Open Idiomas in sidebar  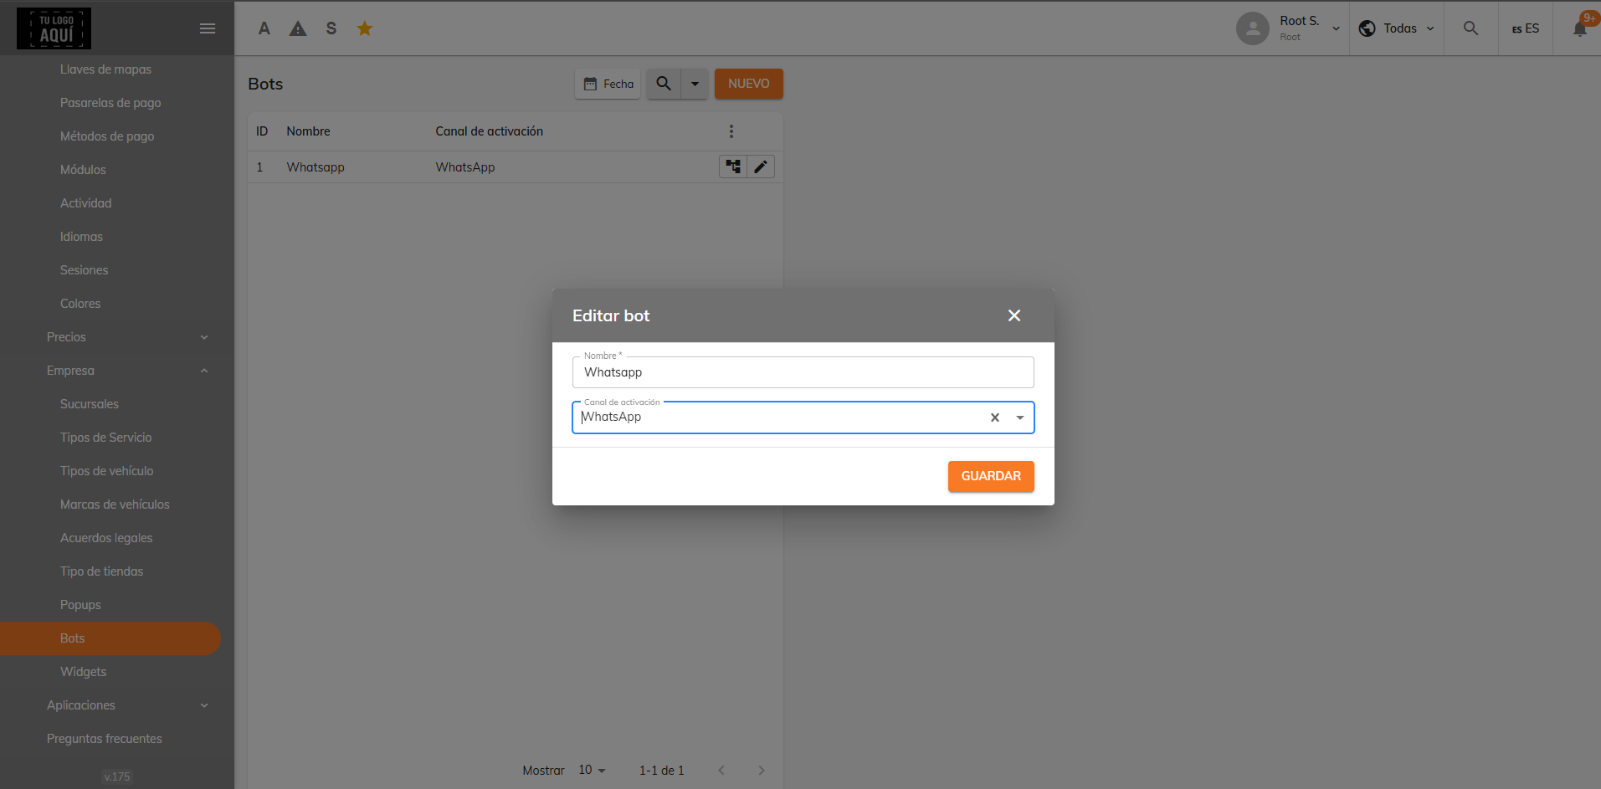coord(81,237)
